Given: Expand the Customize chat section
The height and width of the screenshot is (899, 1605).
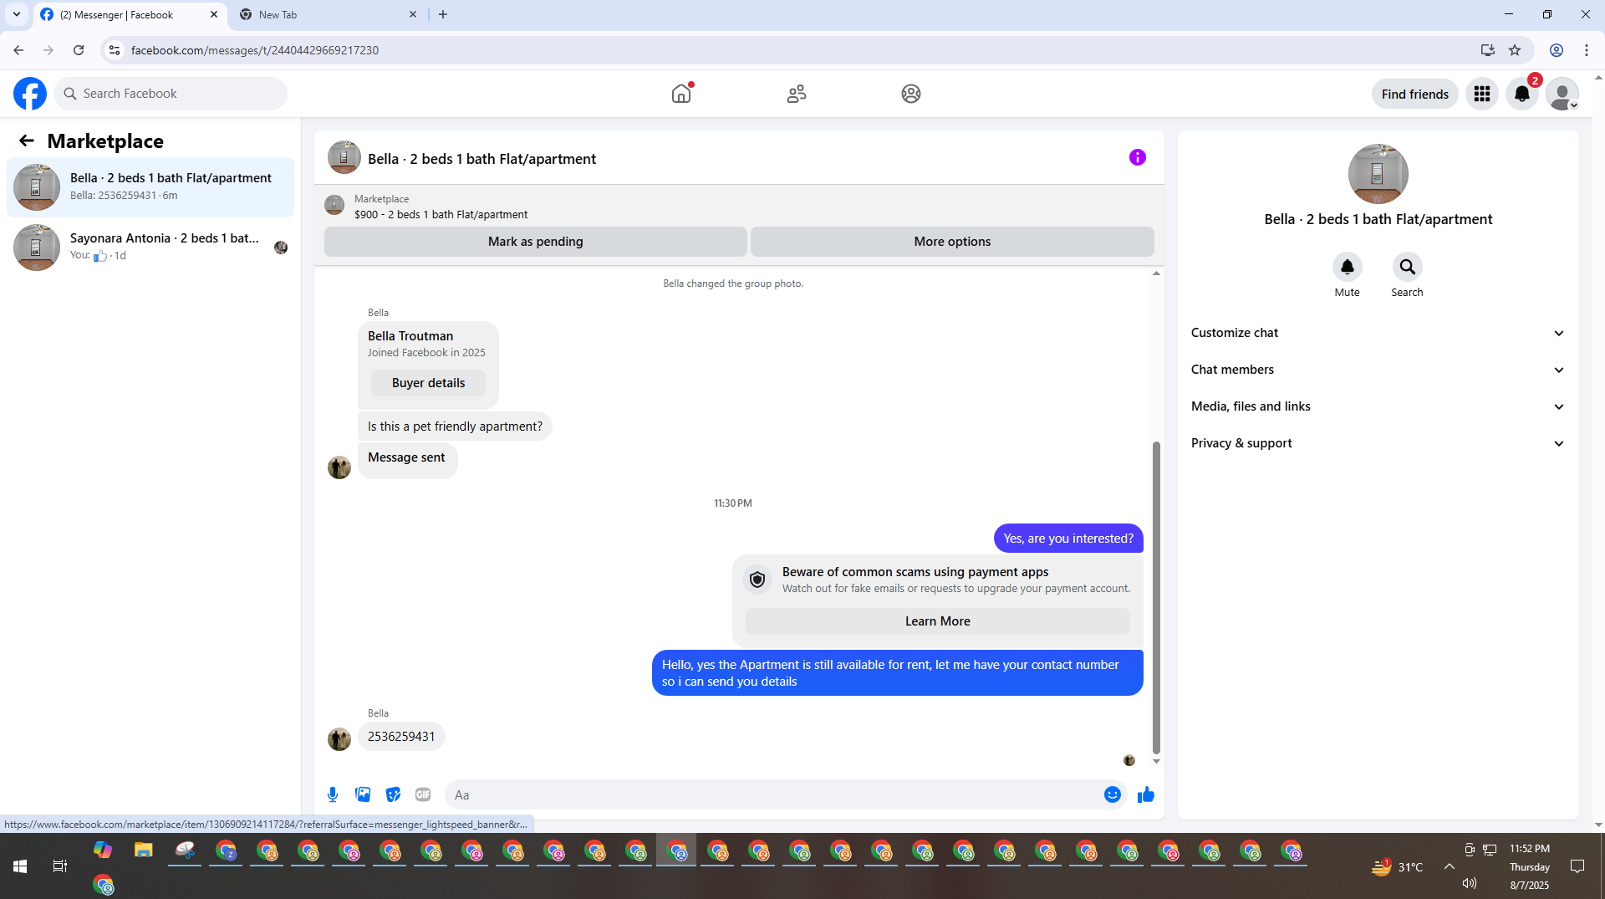Looking at the screenshot, I should (x=1378, y=333).
